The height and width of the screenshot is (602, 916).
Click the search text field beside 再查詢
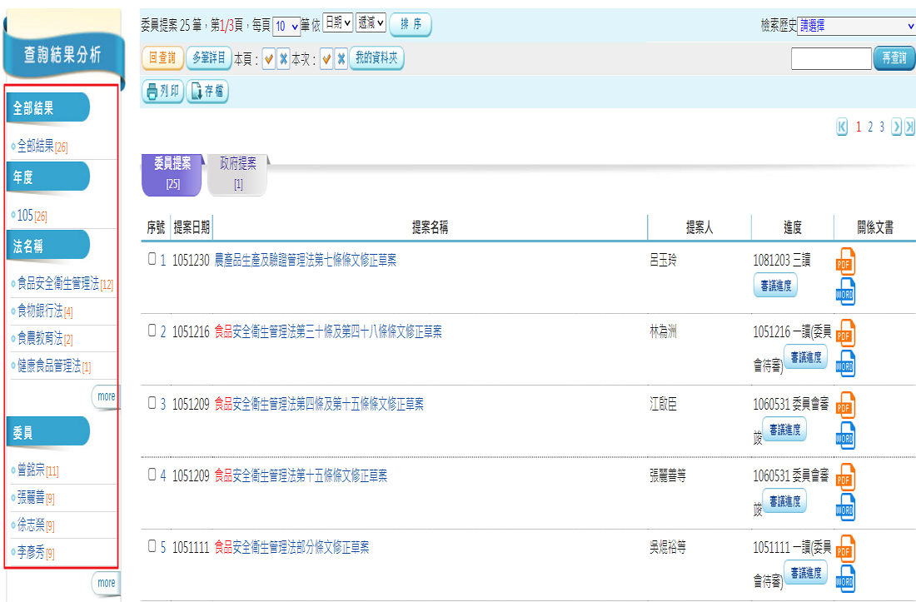click(830, 58)
